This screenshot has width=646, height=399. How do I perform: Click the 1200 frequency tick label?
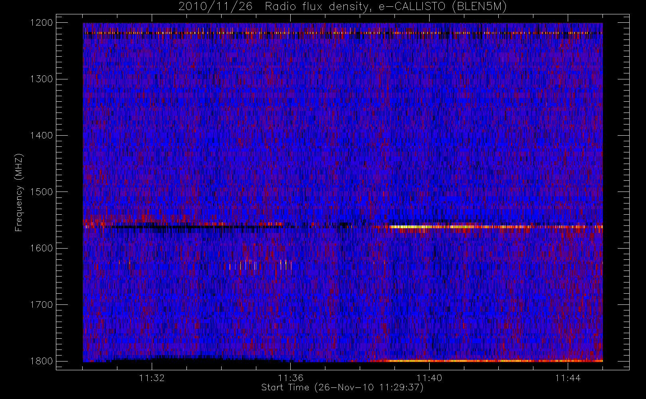[42, 23]
